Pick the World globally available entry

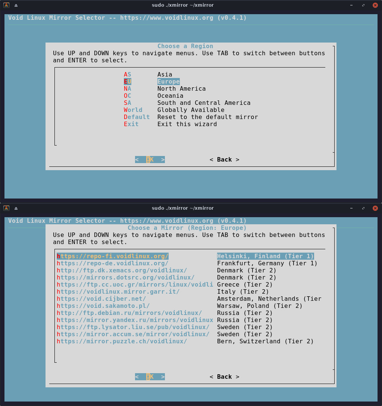pyautogui.click(x=191, y=110)
